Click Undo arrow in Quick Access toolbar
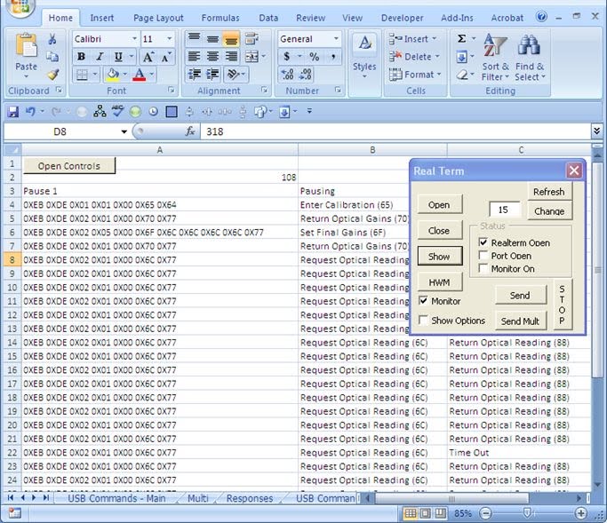 click(30, 112)
